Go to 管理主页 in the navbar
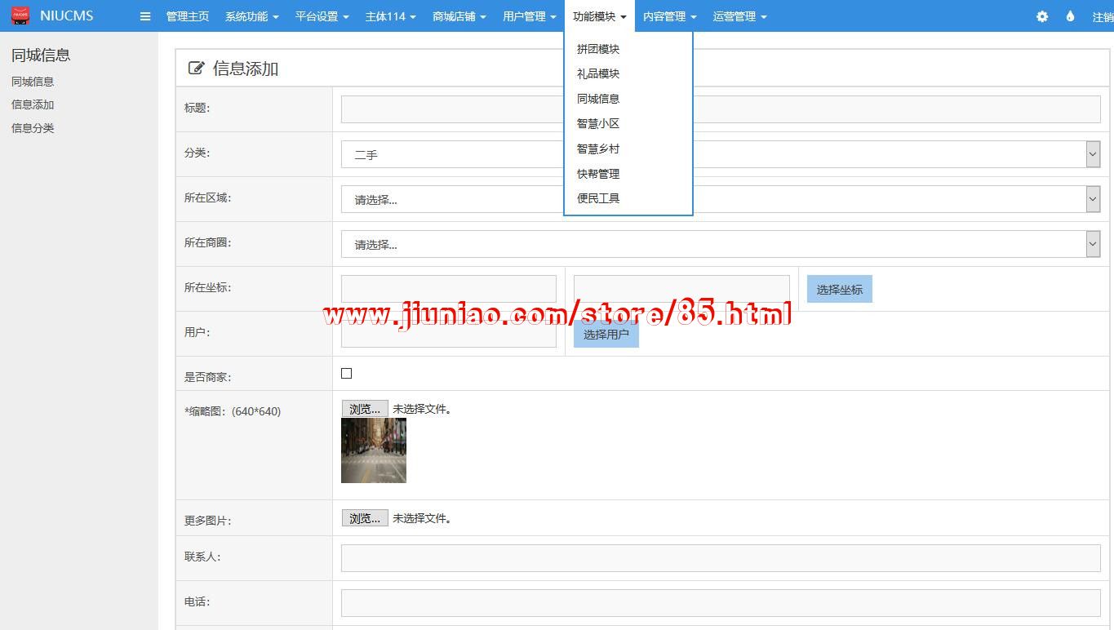Image resolution: width=1114 pixels, height=630 pixels. tap(188, 16)
